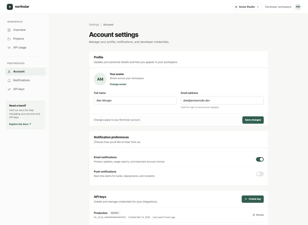308x225 pixels.
Task: Click the "Created Mar 12, 2025" text
Action: pyautogui.click(x=139, y=218)
